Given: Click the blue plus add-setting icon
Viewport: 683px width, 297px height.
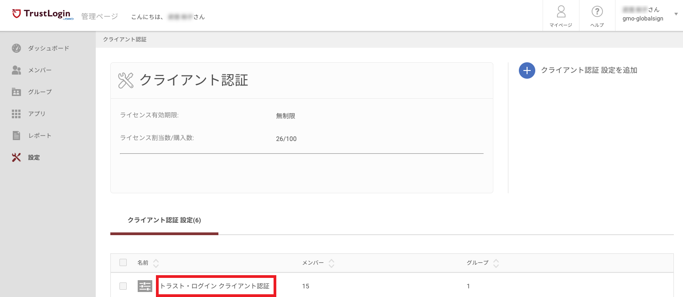Looking at the screenshot, I should click(527, 70).
